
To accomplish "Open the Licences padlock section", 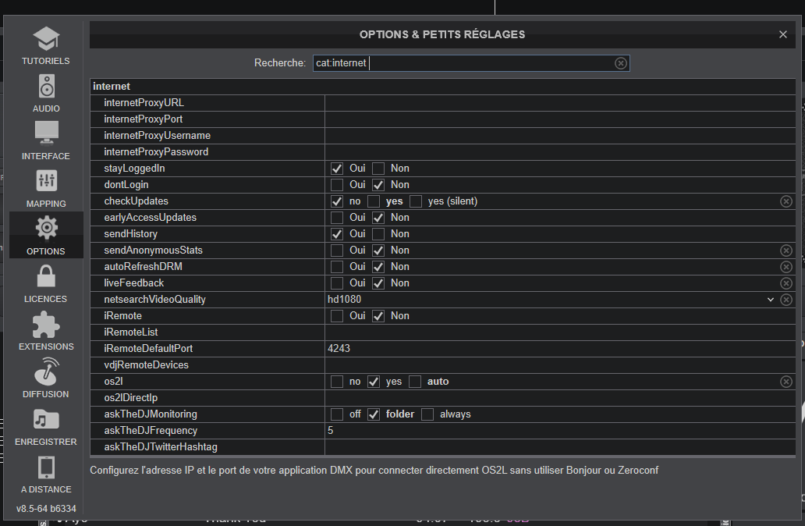I will click(46, 283).
